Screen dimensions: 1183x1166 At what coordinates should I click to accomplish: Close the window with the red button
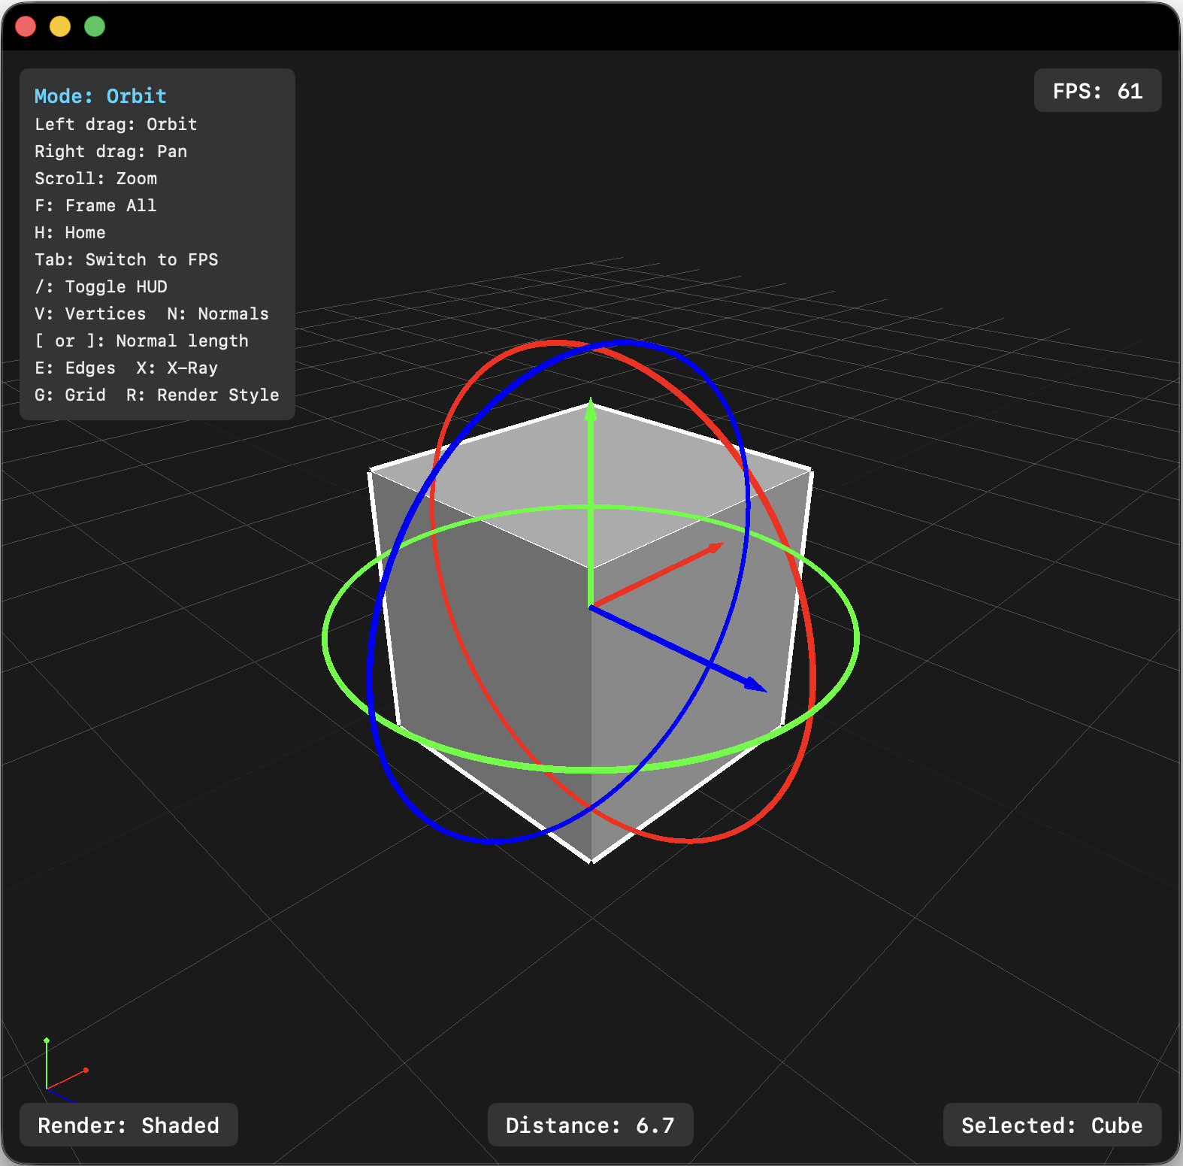tap(26, 26)
